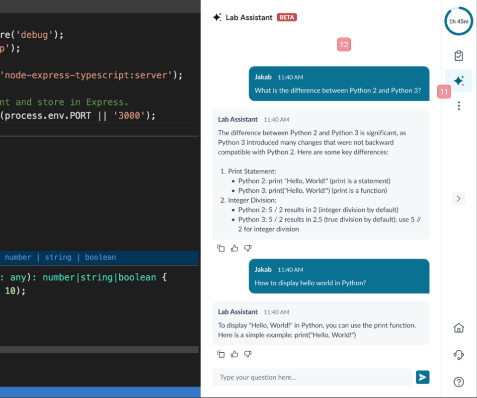The width and height of the screenshot is (477, 398).
Task: Click the 'Print Statement:' list item
Action: click(252, 171)
